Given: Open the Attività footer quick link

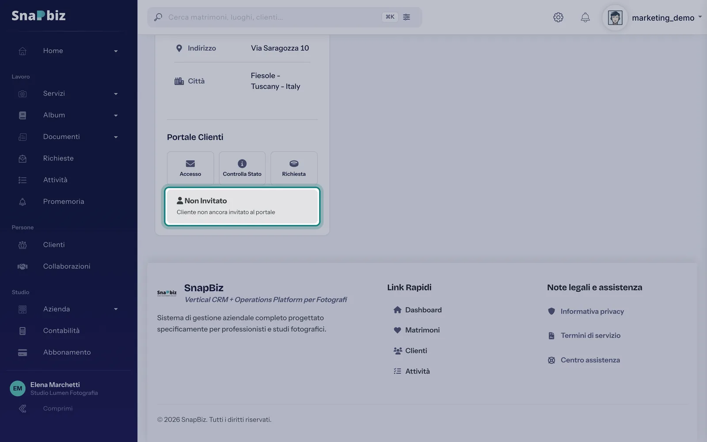Looking at the screenshot, I should click(x=412, y=371).
